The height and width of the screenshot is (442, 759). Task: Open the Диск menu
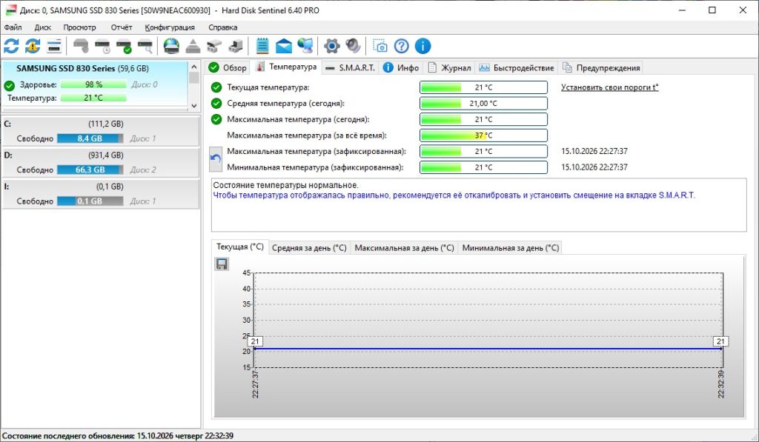[42, 27]
